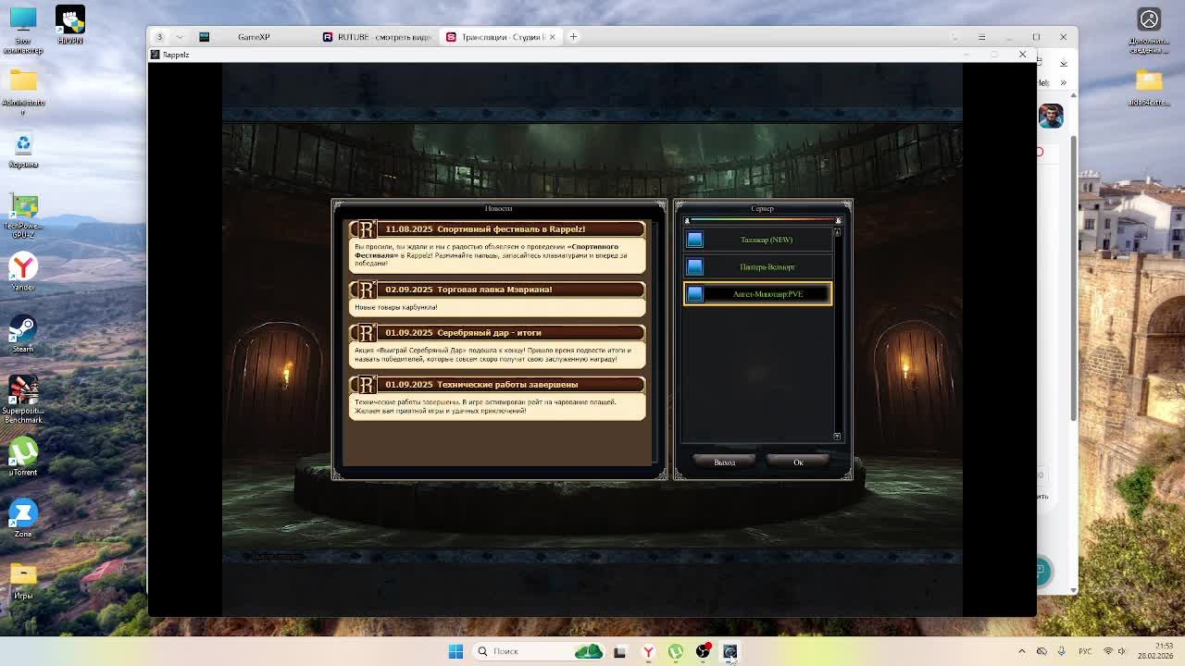This screenshot has height=666, width=1185.
Task: Open the Superposition Benchmark desktop icon
Action: [x=23, y=399]
